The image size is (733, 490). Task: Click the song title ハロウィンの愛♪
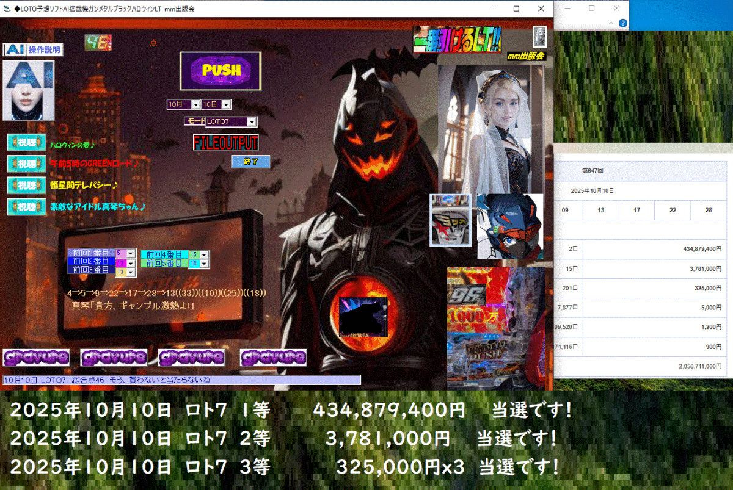(73, 145)
